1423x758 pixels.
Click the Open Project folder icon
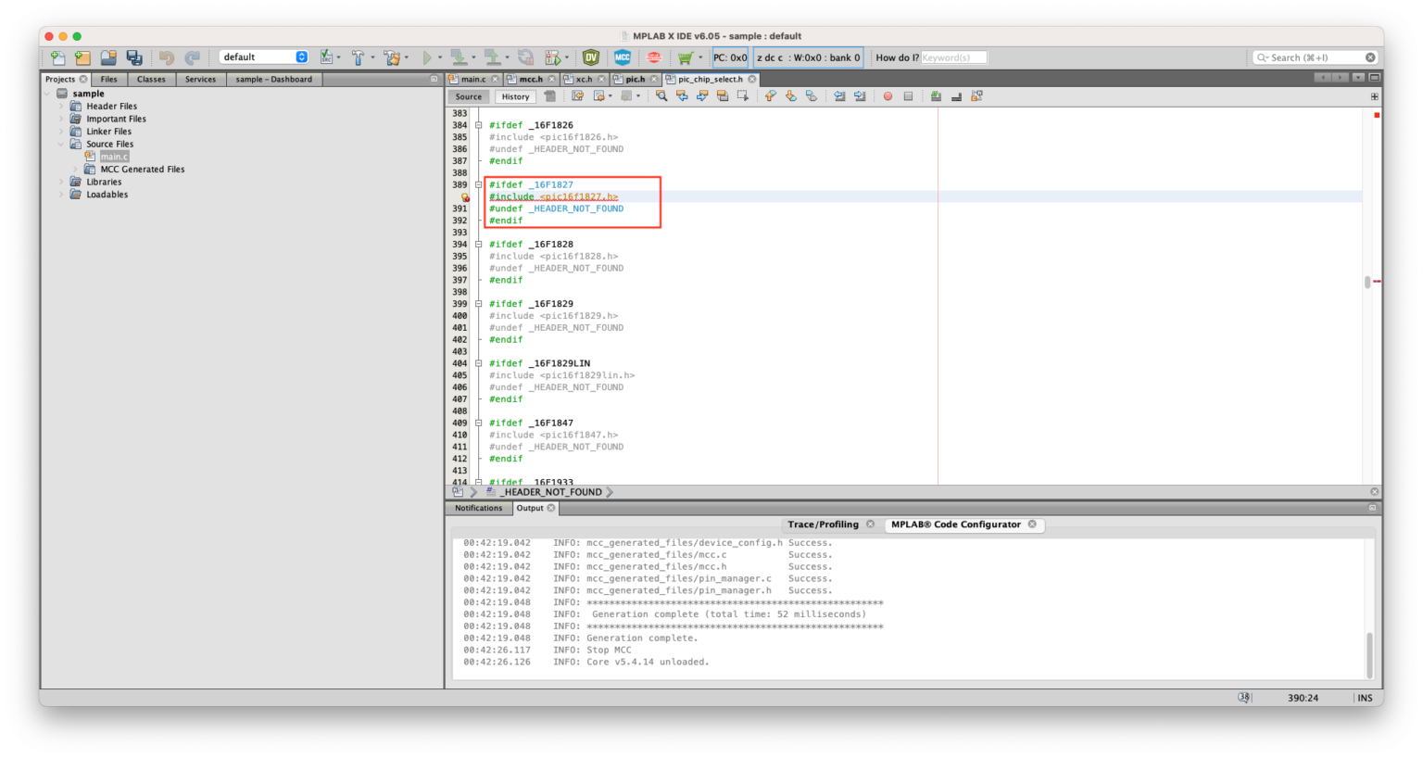108,57
